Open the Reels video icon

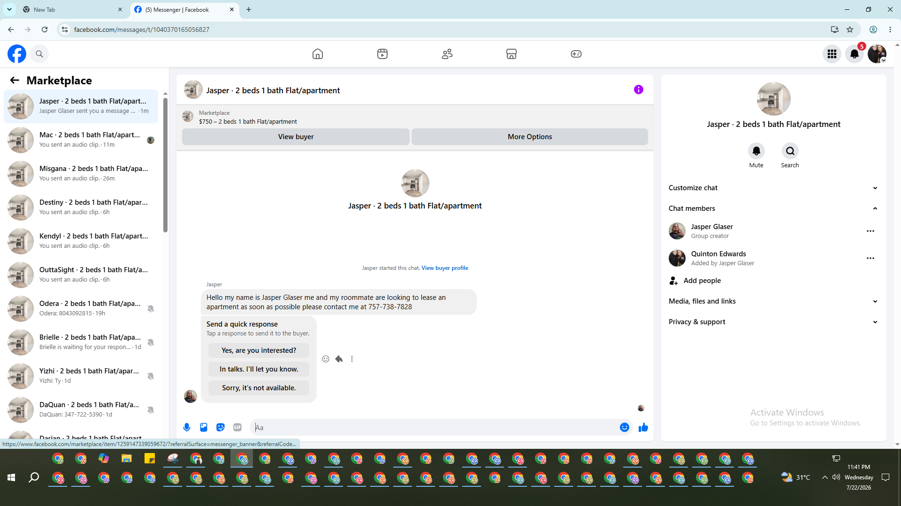382,54
